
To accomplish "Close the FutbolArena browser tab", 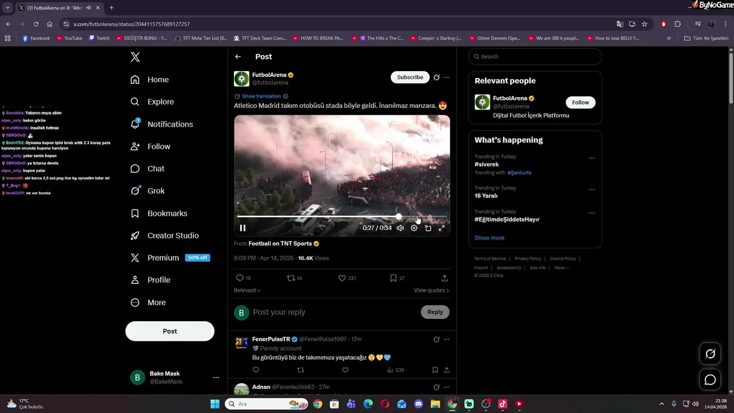I will (x=97, y=8).
